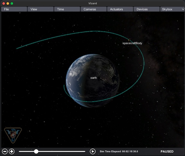Click the simulation time slider handle
Image resolution: width=185 pixels, height=156 pixels.
pos(36,152)
